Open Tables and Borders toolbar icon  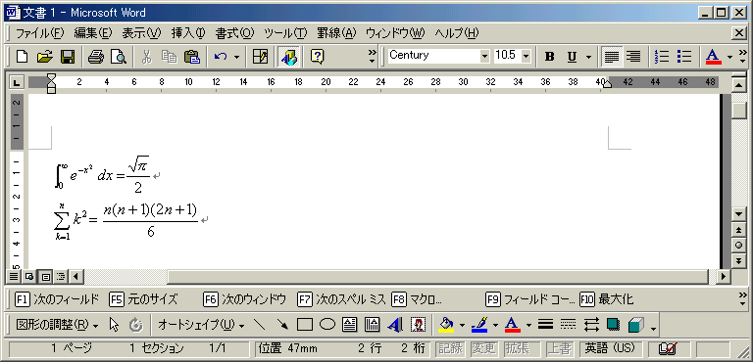click(x=260, y=57)
